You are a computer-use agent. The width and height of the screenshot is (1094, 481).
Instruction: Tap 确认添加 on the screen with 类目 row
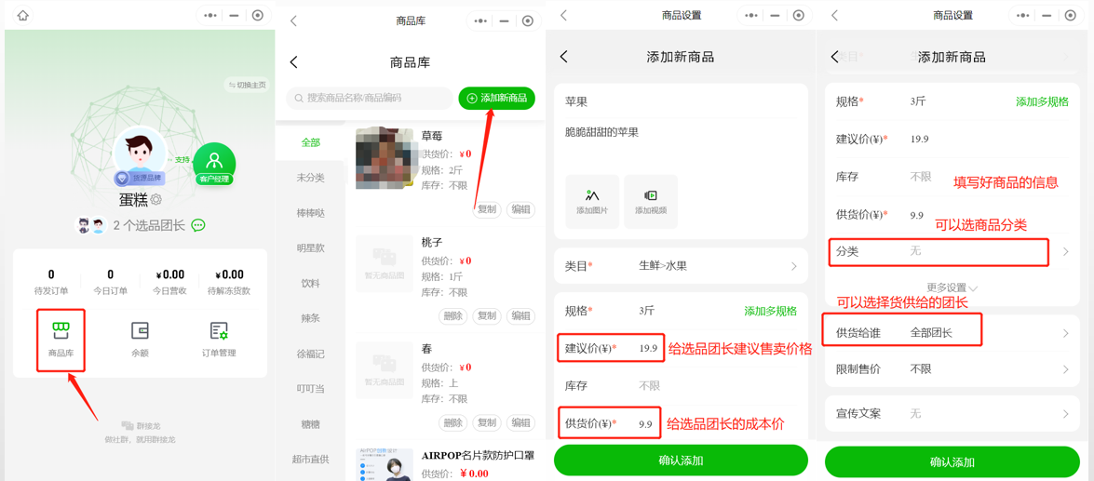681,461
